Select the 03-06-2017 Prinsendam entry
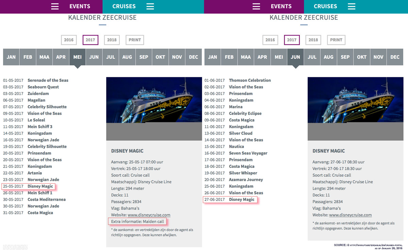 tap(228, 94)
